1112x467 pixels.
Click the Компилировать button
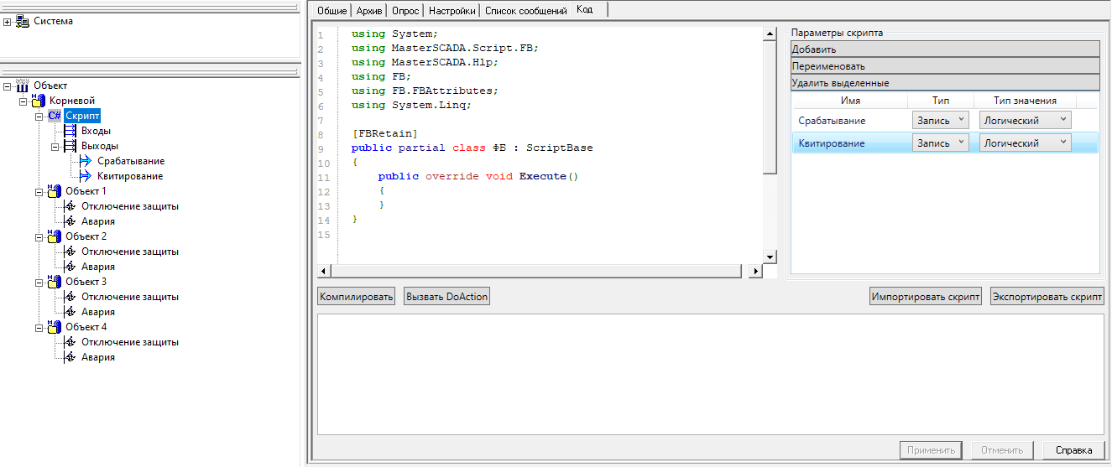[357, 297]
